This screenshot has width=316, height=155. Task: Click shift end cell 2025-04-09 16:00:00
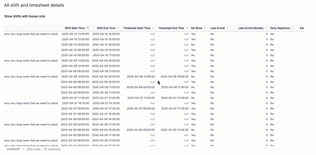point(106,61)
